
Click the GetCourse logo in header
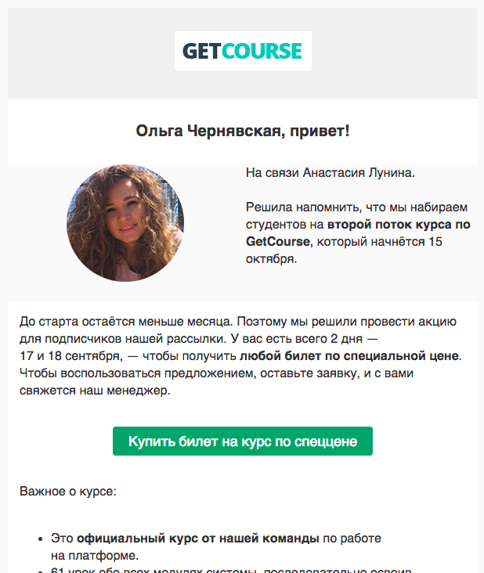pos(243,51)
